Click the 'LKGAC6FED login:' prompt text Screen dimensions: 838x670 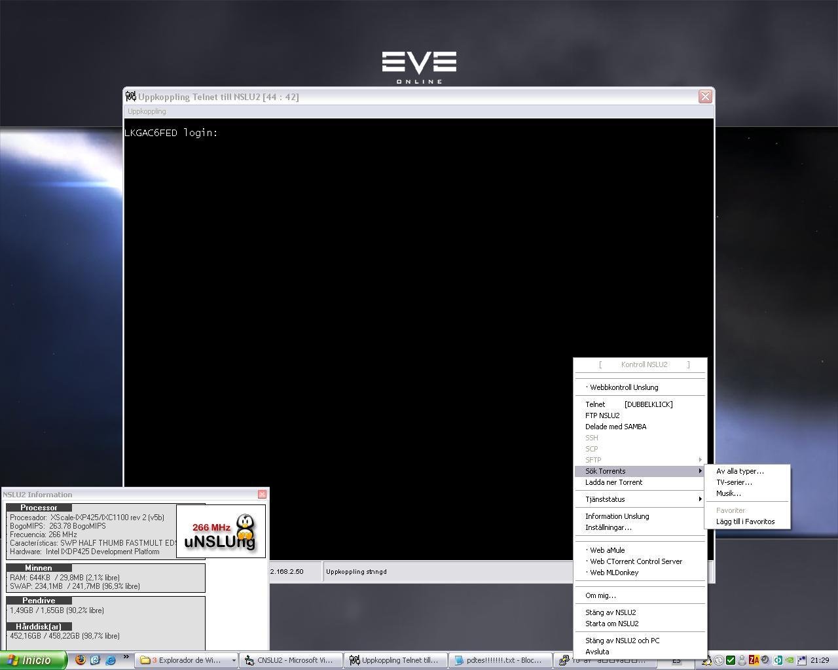click(171, 133)
